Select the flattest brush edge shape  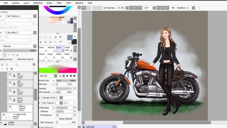click(x=74, y=76)
